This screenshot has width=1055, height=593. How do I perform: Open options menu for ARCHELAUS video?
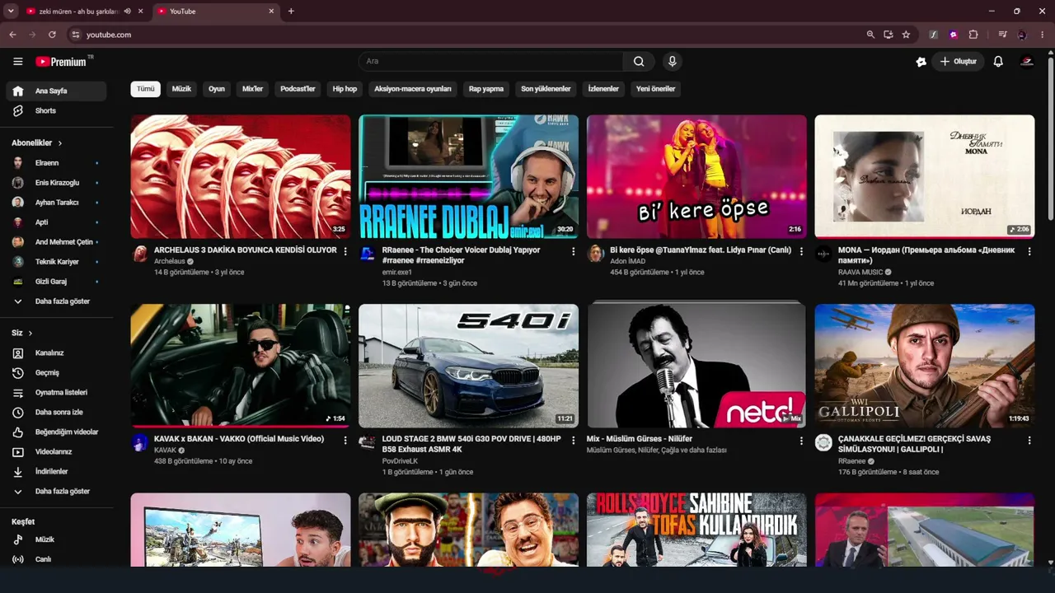345,250
